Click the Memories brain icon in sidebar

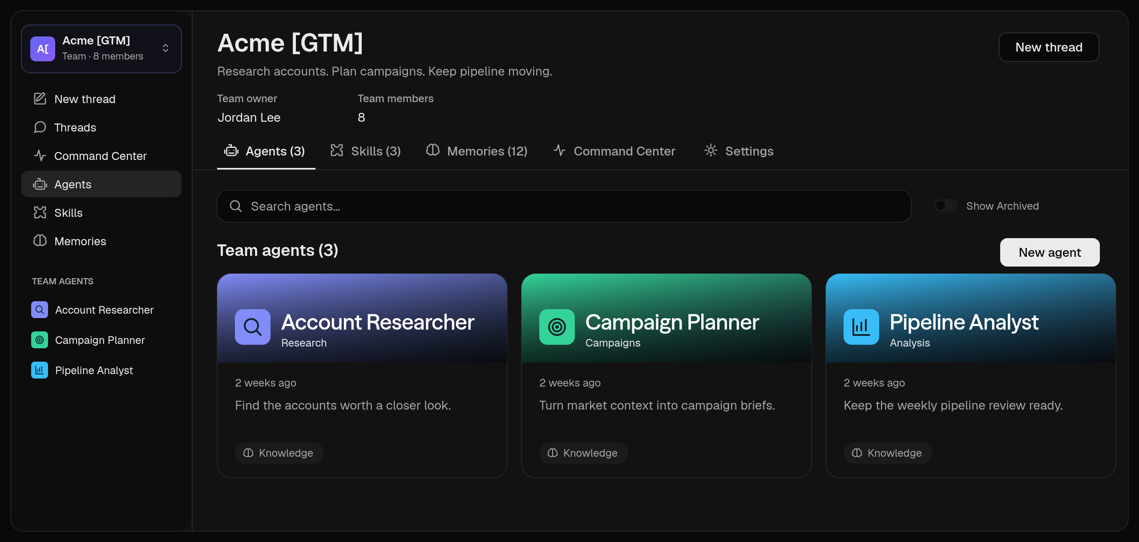pyautogui.click(x=40, y=241)
